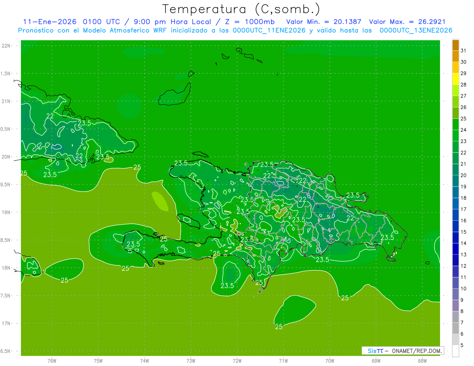Click color scale label 20
474x366 pixels.
tap(463, 175)
